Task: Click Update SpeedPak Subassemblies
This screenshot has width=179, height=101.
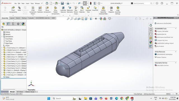Action: coord(103,11)
